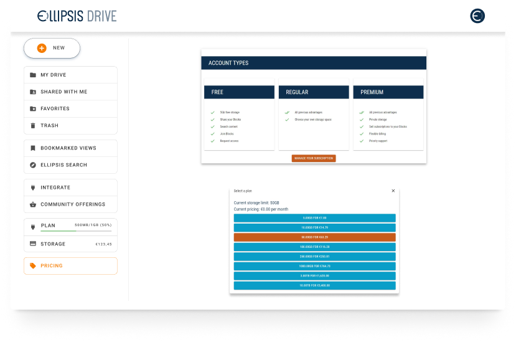Select the 10.00TB plan button
This screenshot has width=516, height=342.
314,285
